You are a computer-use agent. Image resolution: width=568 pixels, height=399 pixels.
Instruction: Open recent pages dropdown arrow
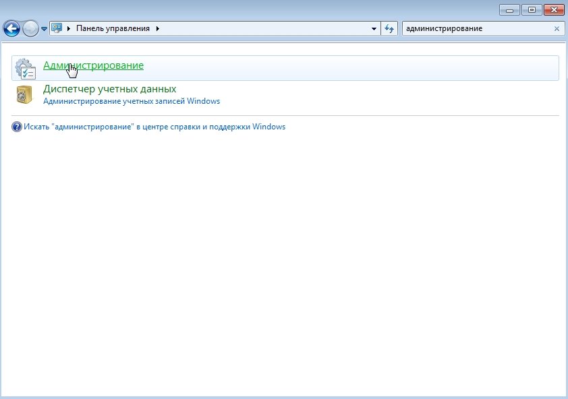point(44,28)
